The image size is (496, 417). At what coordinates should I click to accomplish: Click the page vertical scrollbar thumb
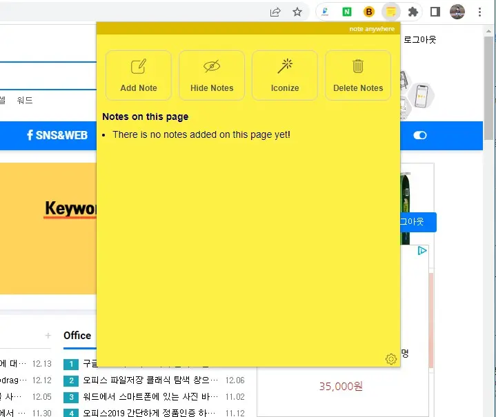pos(488,88)
